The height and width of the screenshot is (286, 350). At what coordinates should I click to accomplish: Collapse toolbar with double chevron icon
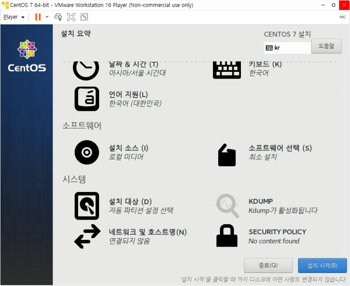[x=342, y=17]
